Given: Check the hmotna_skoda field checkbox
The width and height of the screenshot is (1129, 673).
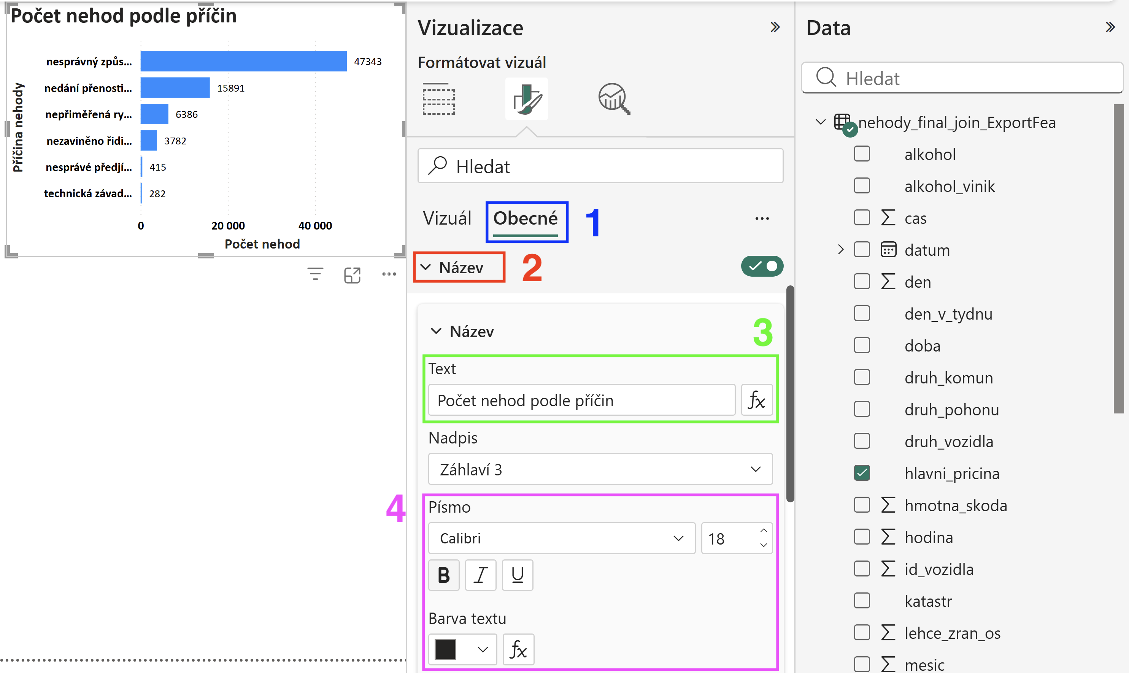Looking at the screenshot, I should (x=862, y=505).
